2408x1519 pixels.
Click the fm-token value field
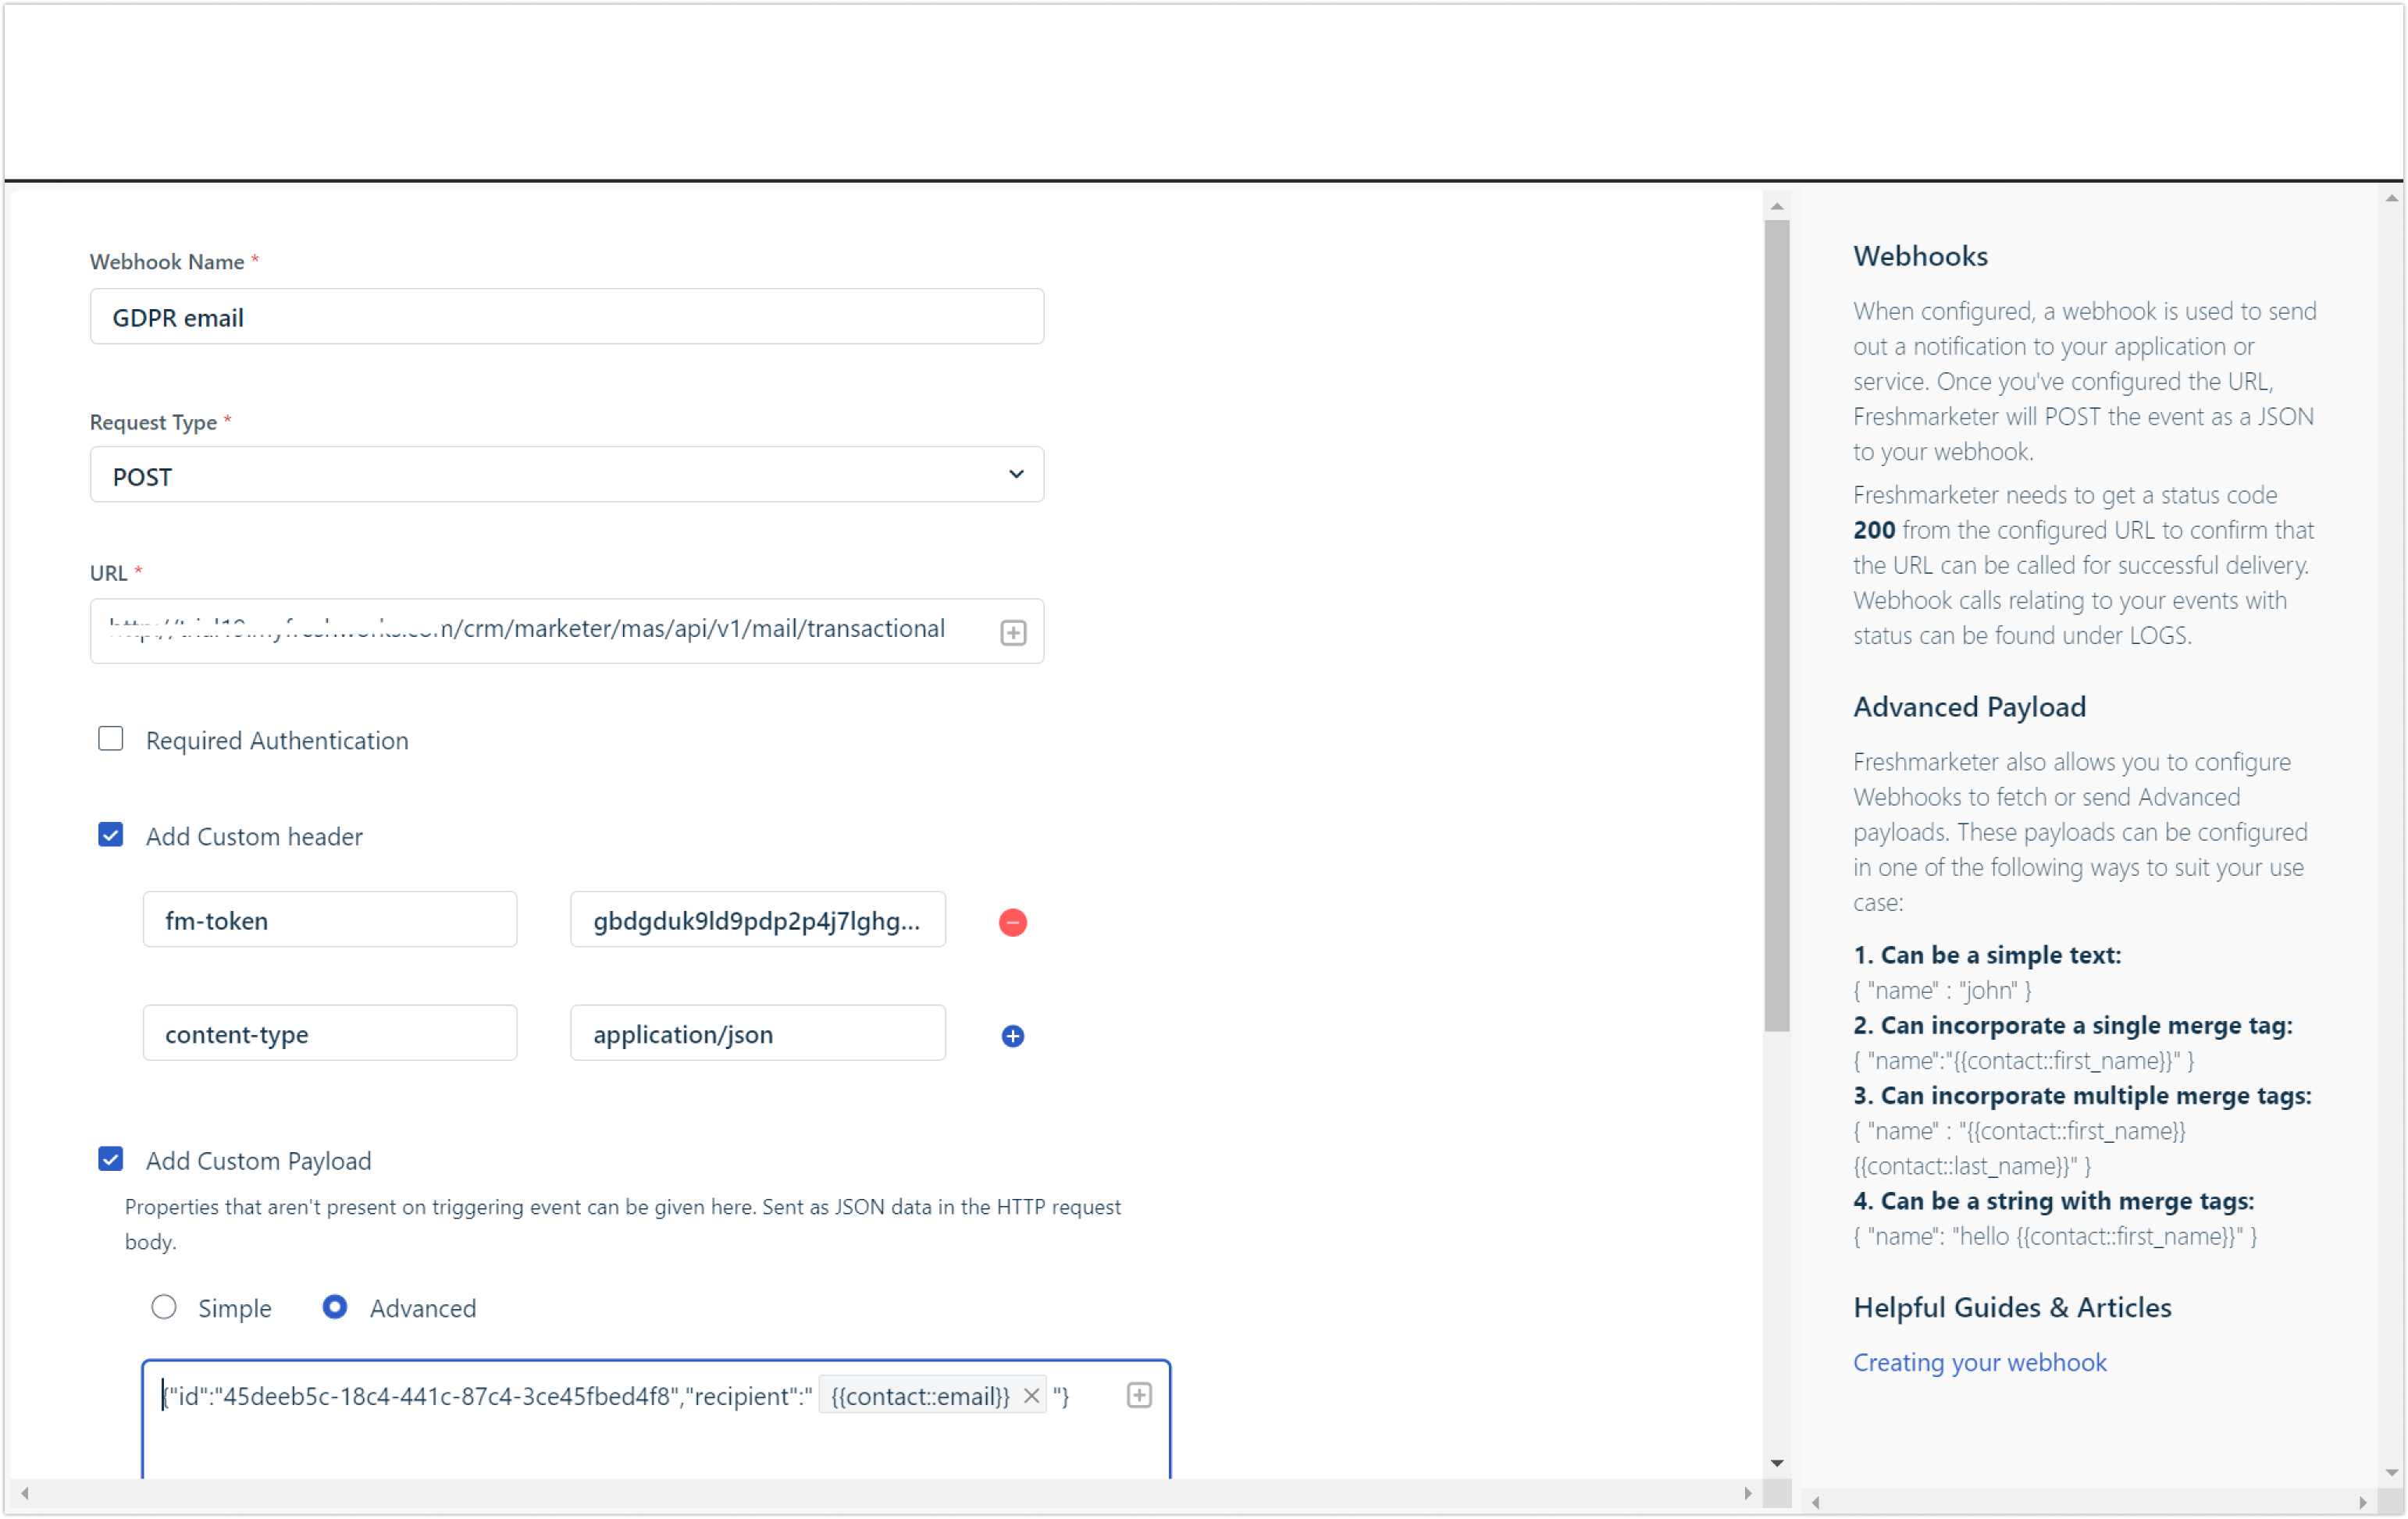(757, 920)
